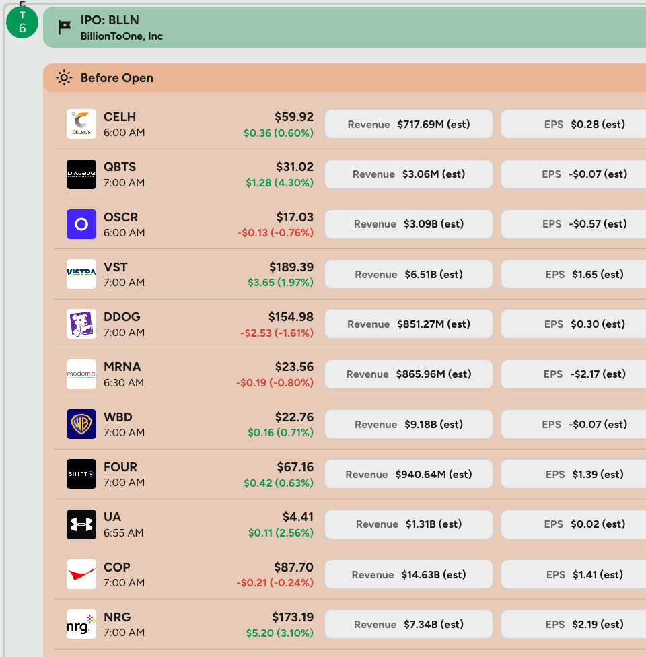Click VST price $189.39

[291, 267]
